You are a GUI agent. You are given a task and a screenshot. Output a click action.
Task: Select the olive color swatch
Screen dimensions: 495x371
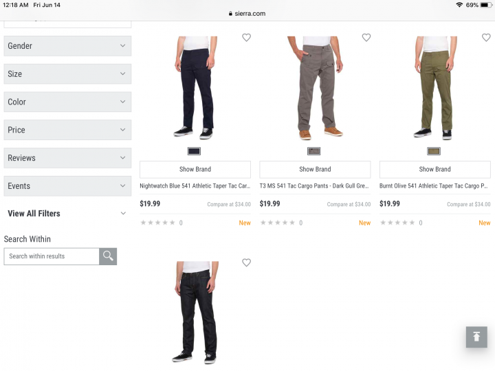434,151
